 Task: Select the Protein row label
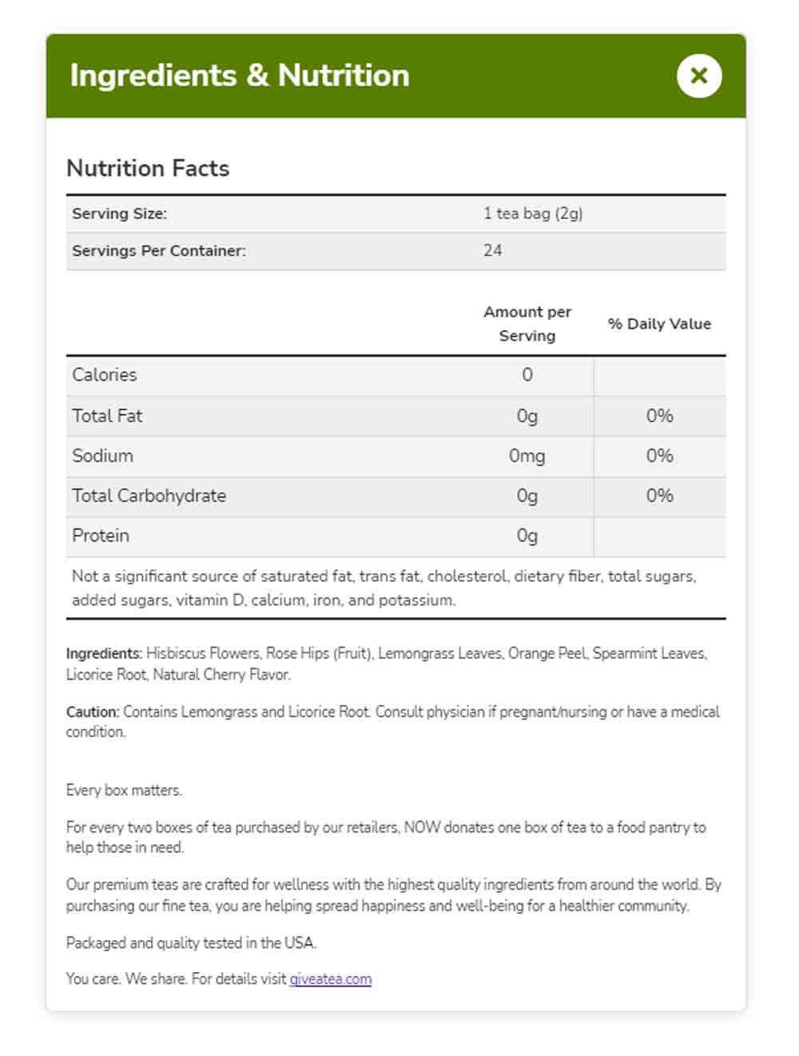pyautogui.click(x=101, y=536)
